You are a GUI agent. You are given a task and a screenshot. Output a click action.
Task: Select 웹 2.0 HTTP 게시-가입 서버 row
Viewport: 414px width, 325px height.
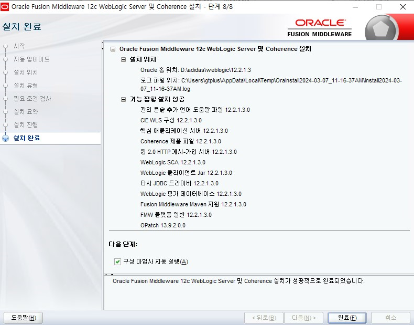click(x=189, y=152)
